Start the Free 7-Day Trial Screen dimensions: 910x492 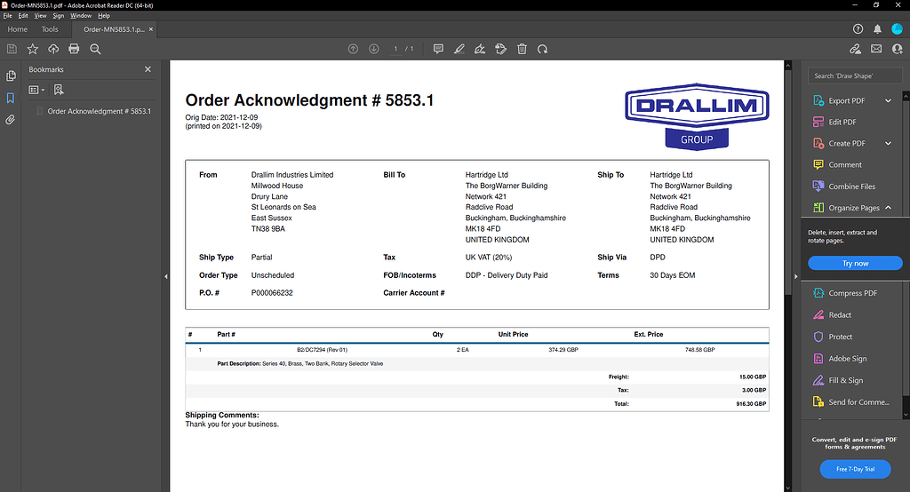pos(856,469)
